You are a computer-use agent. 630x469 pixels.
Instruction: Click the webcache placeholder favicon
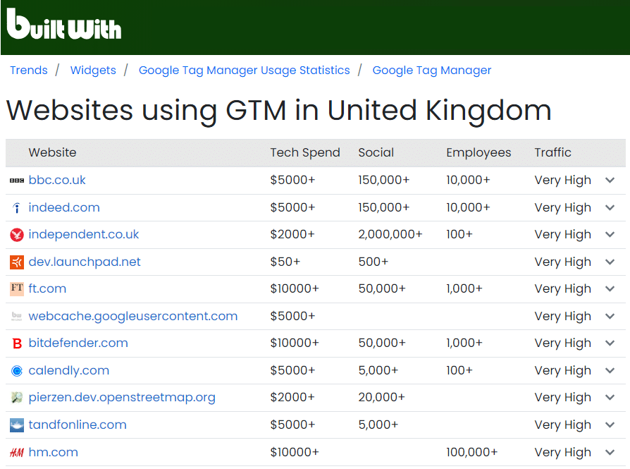tap(17, 316)
